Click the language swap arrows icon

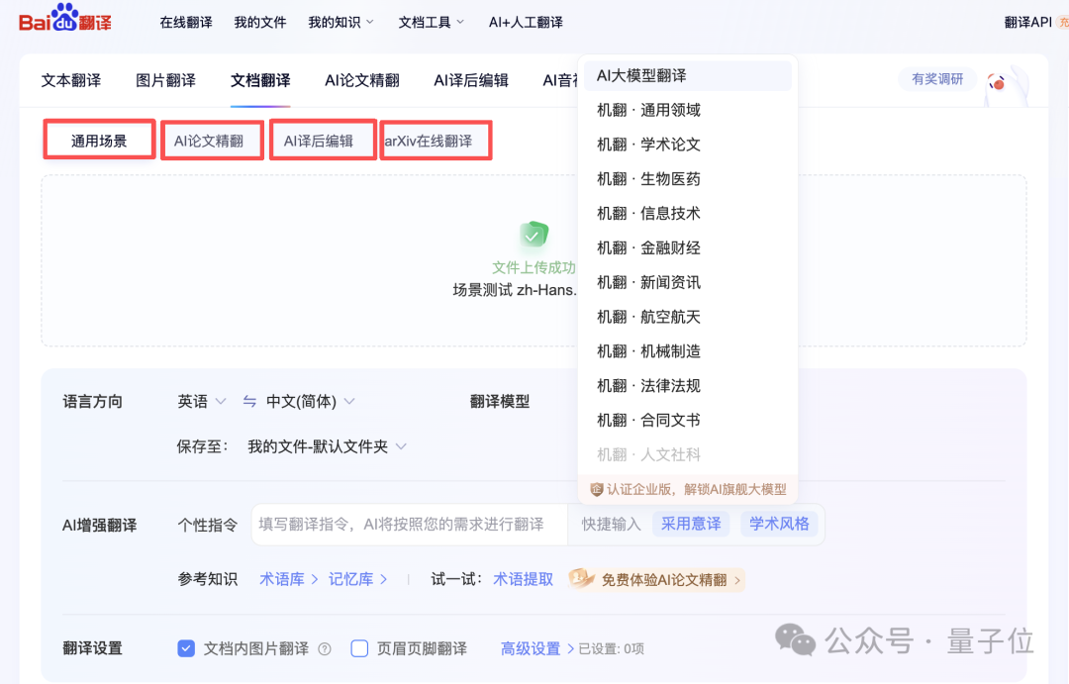248,401
